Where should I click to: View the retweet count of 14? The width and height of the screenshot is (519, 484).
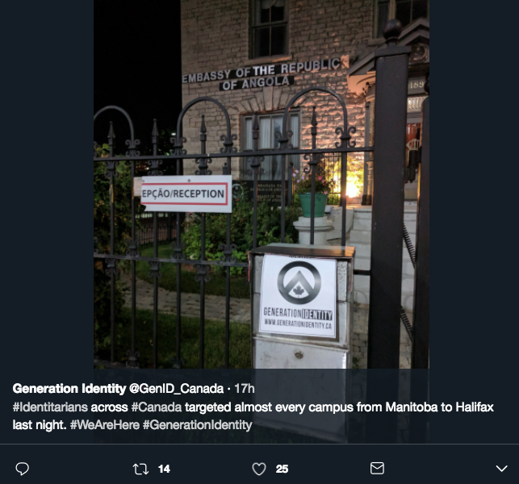(x=164, y=469)
